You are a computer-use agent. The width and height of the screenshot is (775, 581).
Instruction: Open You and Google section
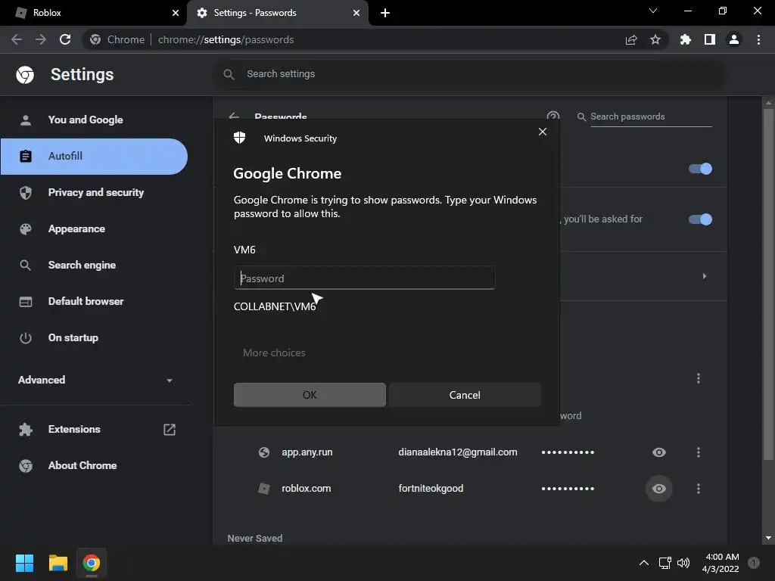pyautogui.click(x=86, y=120)
